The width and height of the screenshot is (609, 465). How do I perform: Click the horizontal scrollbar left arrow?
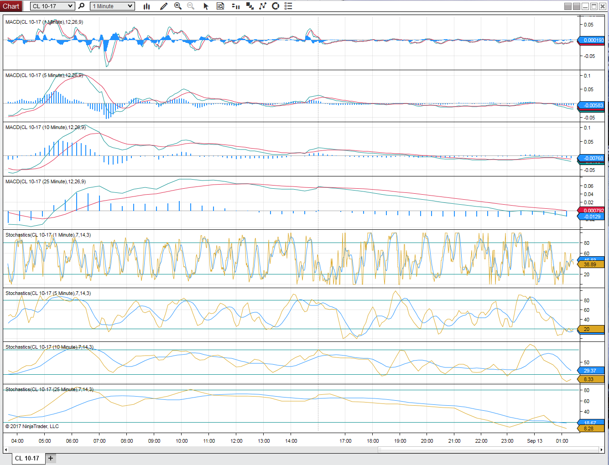point(6,450)
